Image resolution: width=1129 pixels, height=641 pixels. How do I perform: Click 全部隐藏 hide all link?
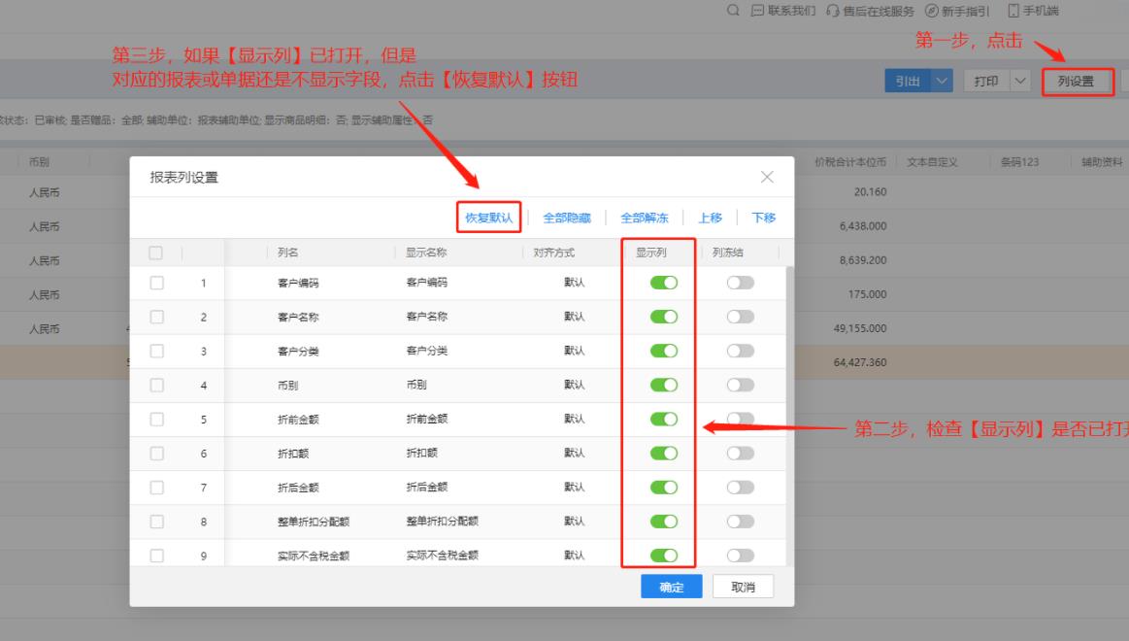click(567, 218)
